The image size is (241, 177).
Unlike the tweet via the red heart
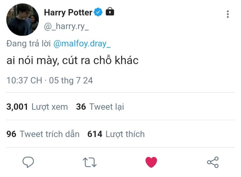click(x=151, y=162)
